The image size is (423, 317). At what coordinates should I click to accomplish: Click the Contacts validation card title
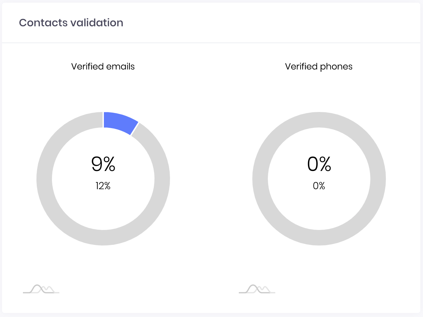[x=71, y=23]
